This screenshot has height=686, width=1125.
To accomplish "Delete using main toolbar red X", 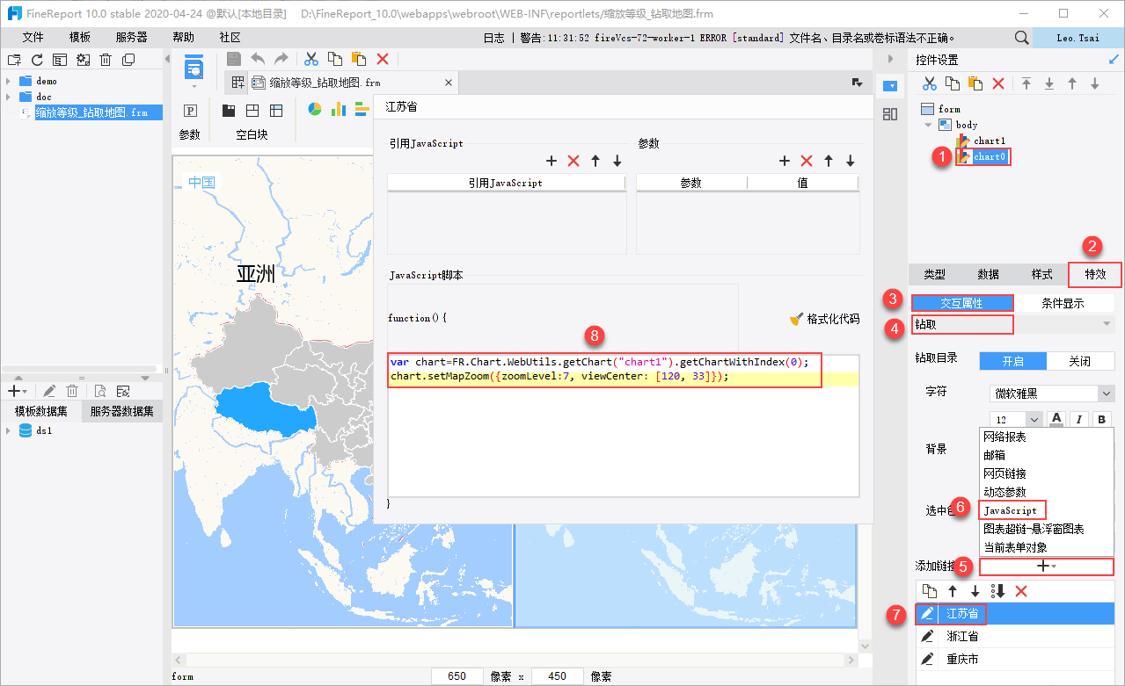I will [383, 59].
